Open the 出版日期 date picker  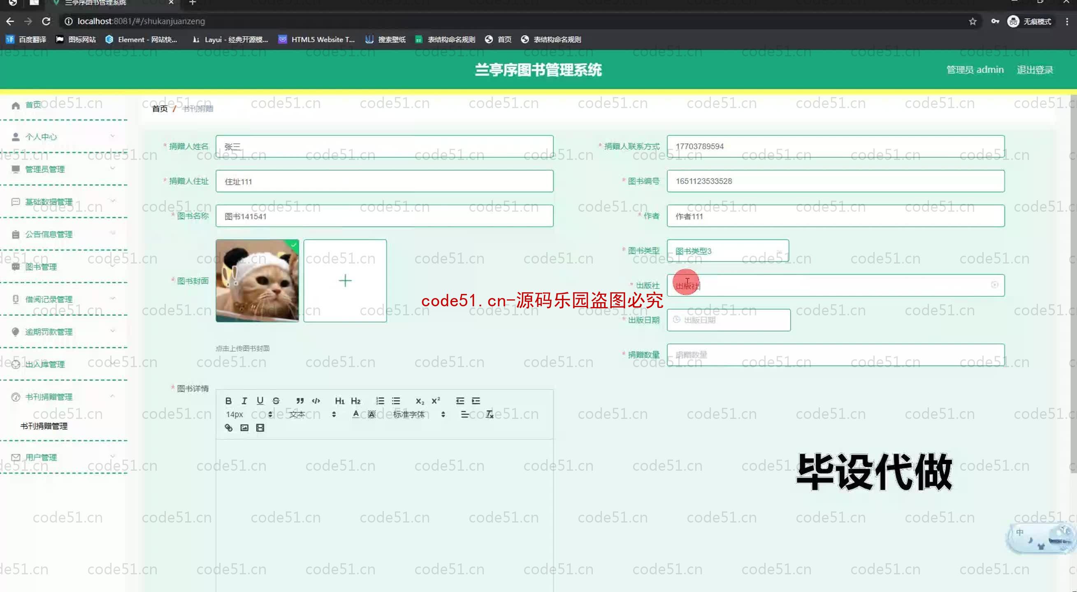pyautogui.click(x=728, y=320)
